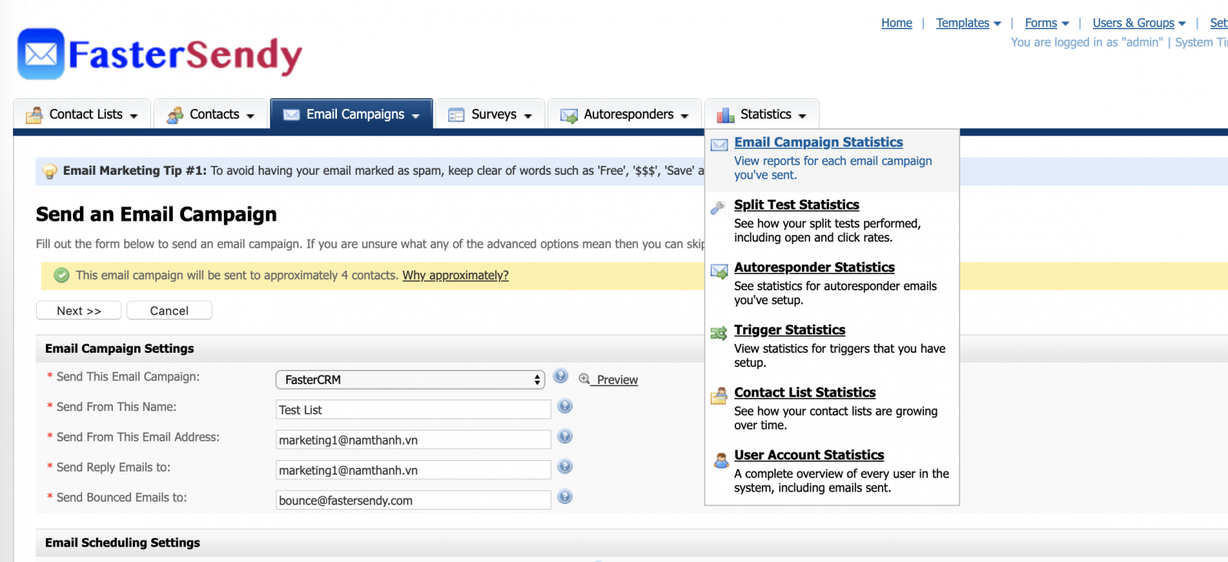Click the Trigger Statistics arrows icon
The width and height of the screenshot is (1228, 562).
[x=719, y=334]
